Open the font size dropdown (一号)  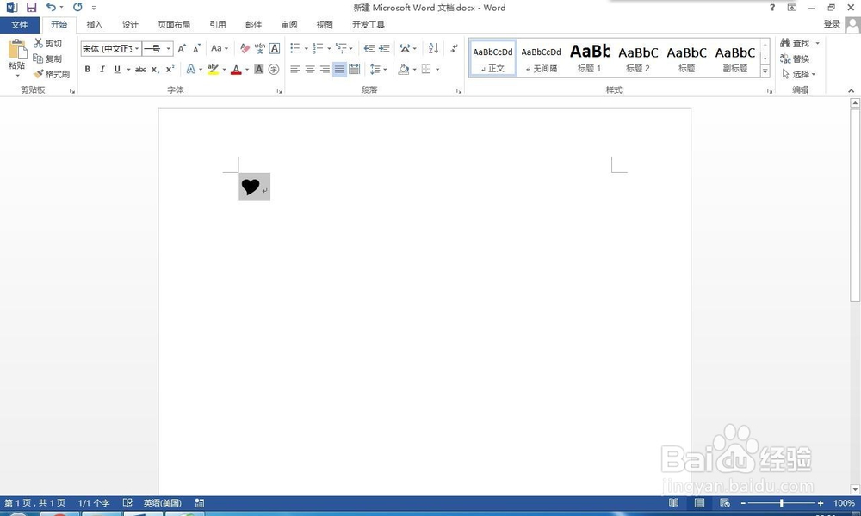[x=169, y=49]
